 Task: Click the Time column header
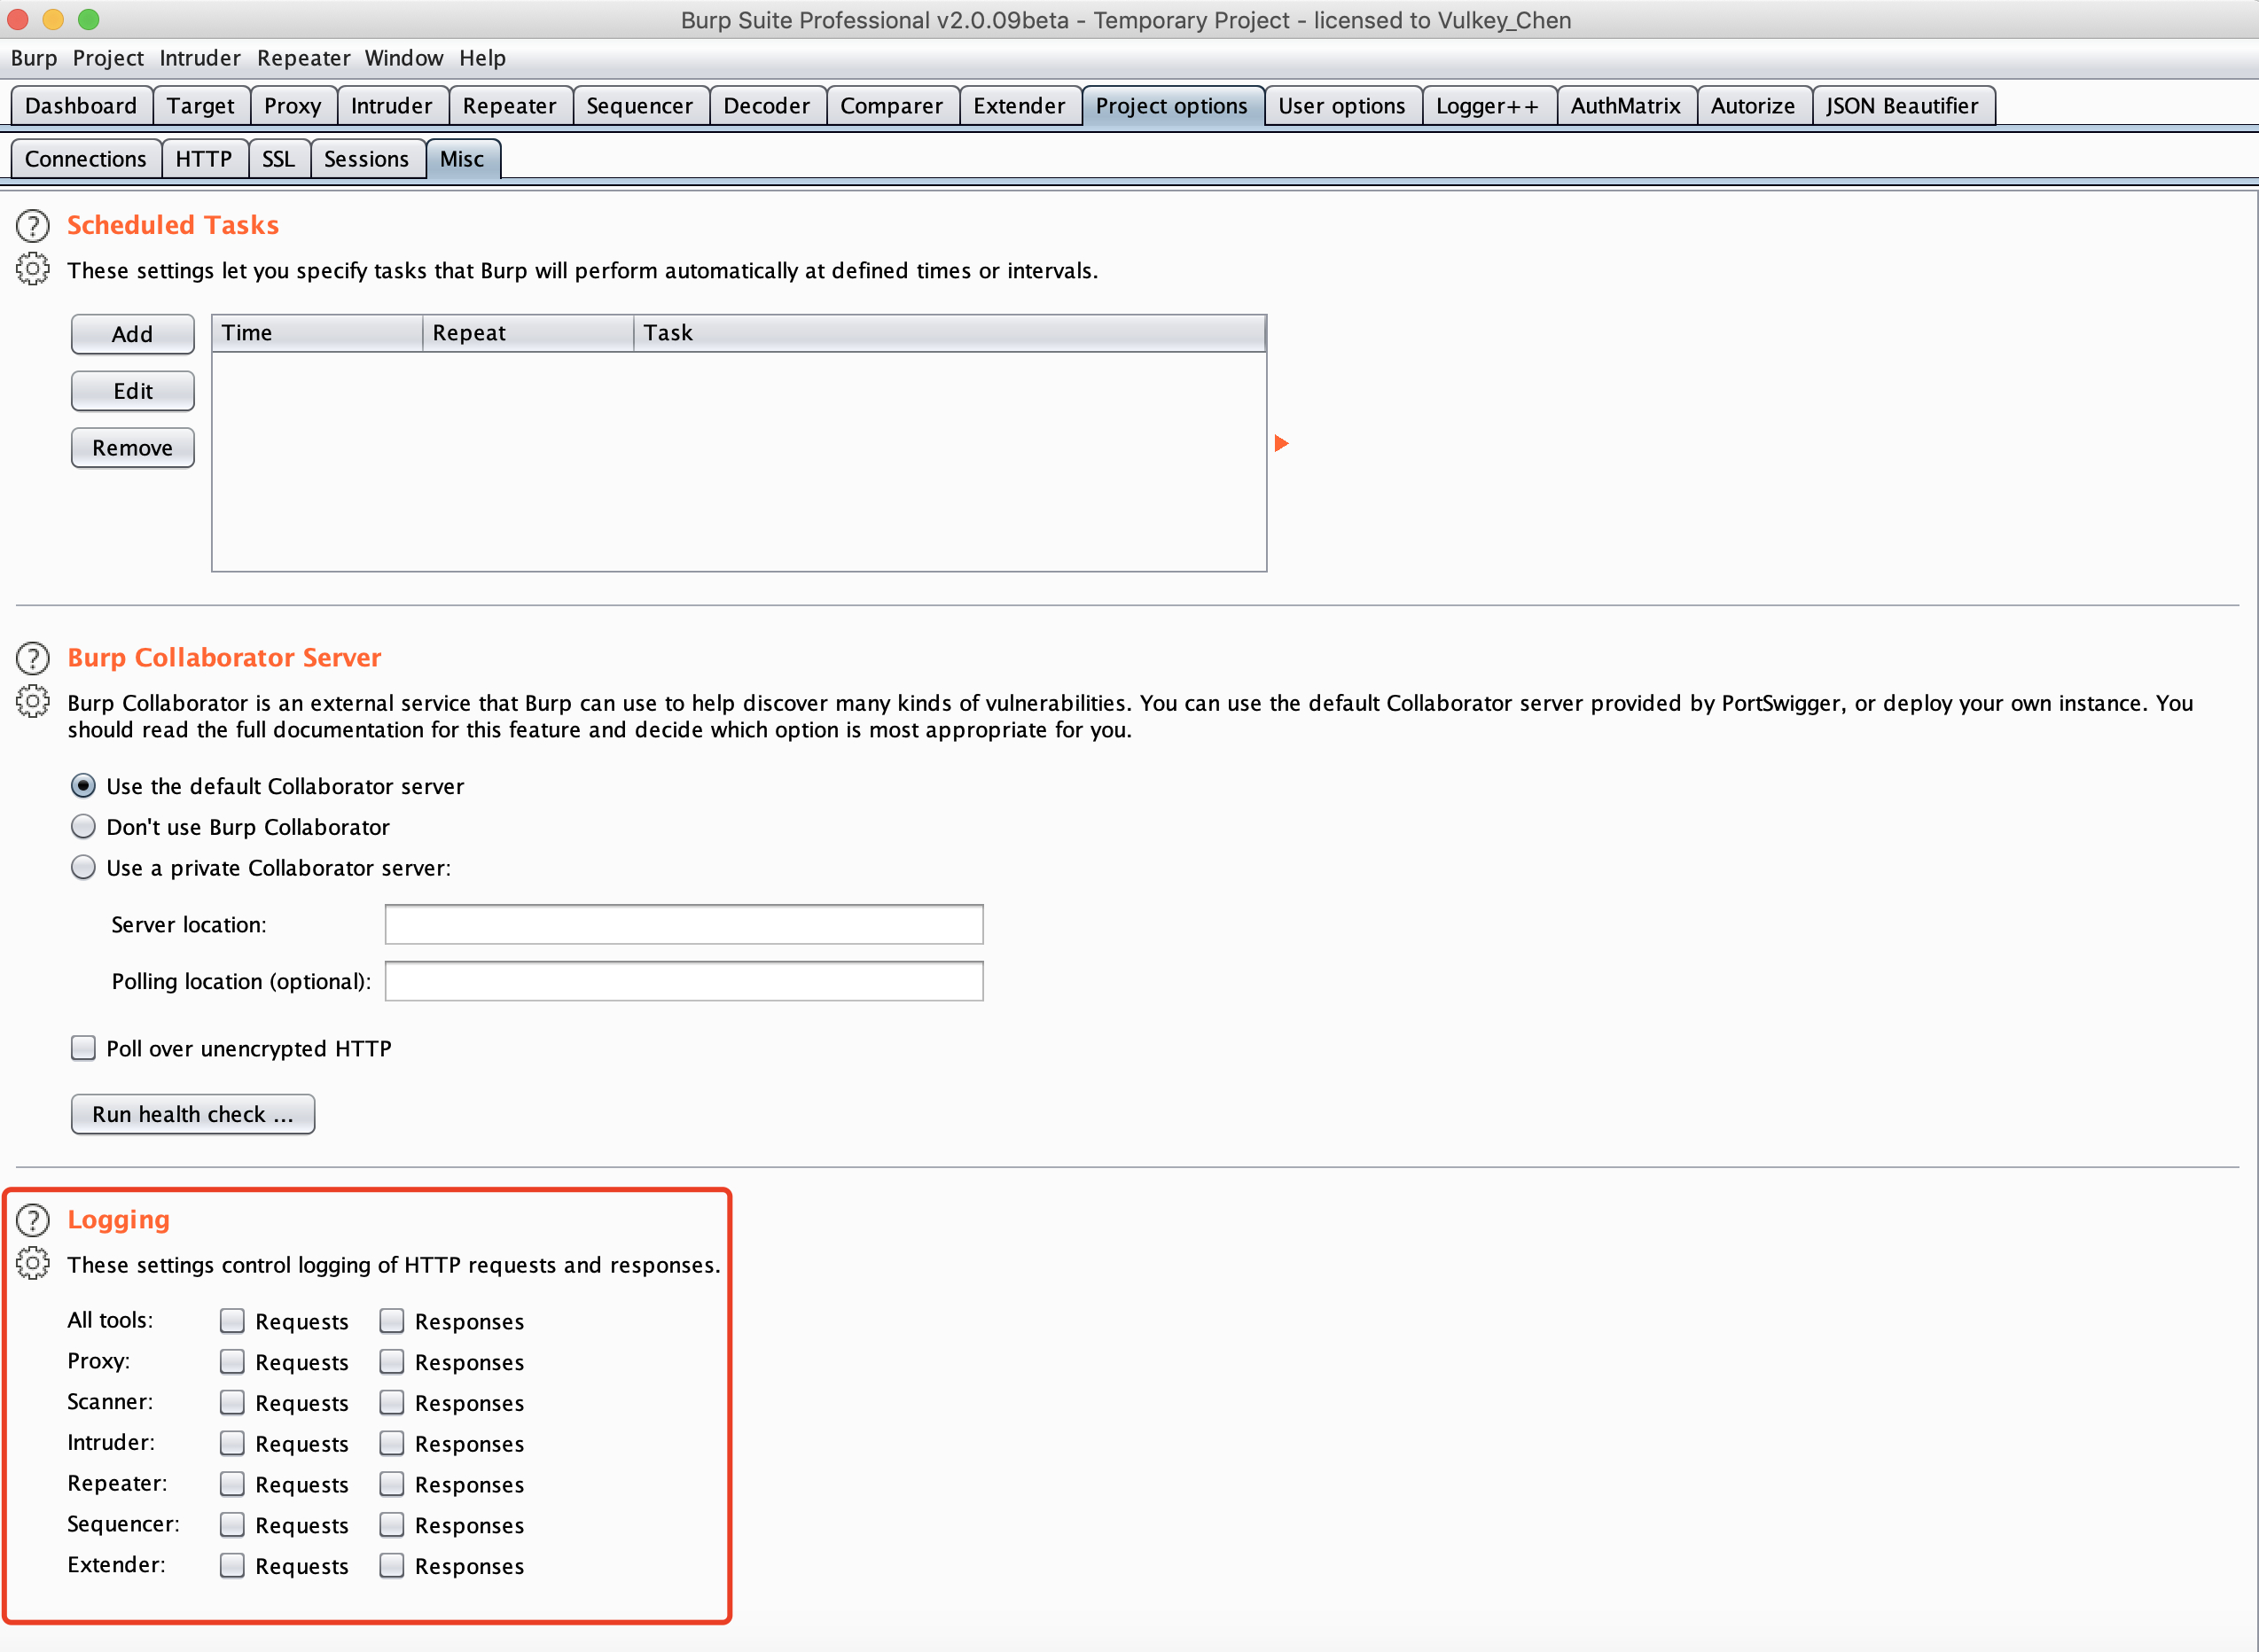pyautogui.click(x=317, y=333)
